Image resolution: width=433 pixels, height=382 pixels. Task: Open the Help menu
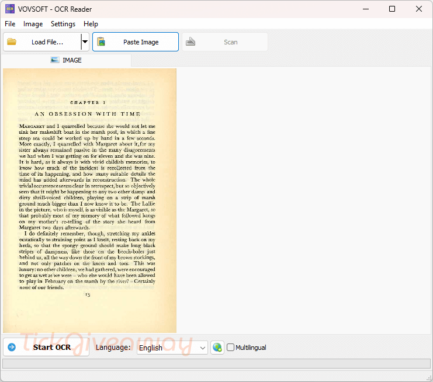(91, 24)
